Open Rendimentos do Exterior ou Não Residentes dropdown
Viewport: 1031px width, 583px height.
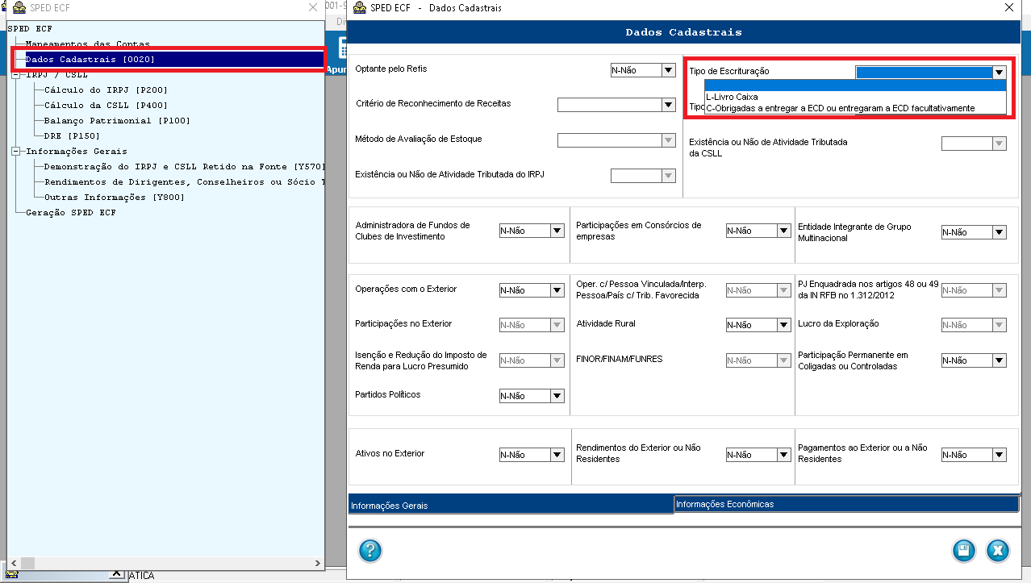tap(783, 455)
